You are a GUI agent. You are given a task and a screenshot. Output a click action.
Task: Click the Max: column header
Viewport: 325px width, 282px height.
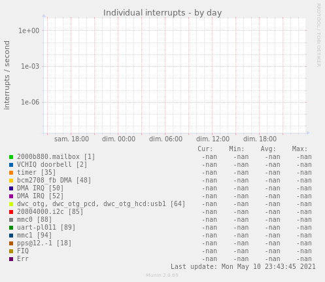(x=299, y=149)
